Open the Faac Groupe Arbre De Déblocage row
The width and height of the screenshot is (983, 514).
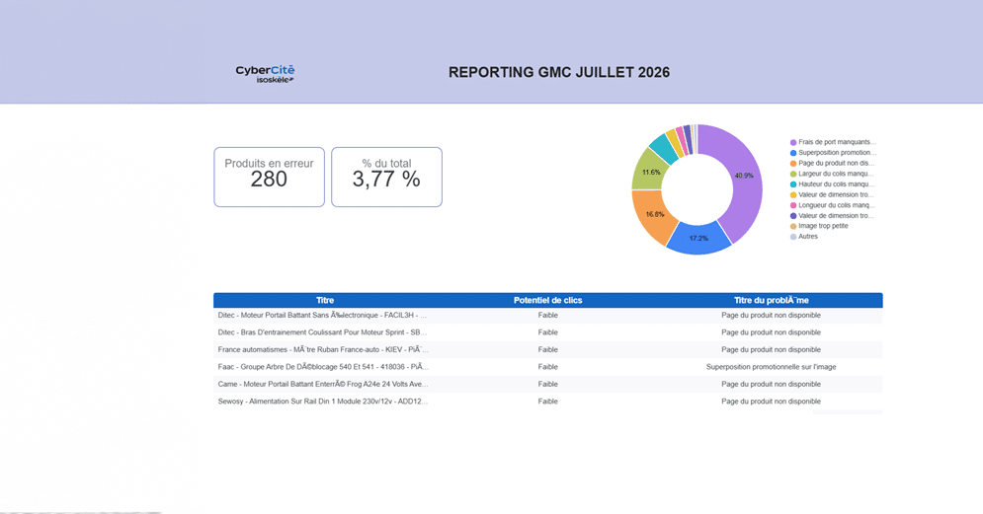548,367
